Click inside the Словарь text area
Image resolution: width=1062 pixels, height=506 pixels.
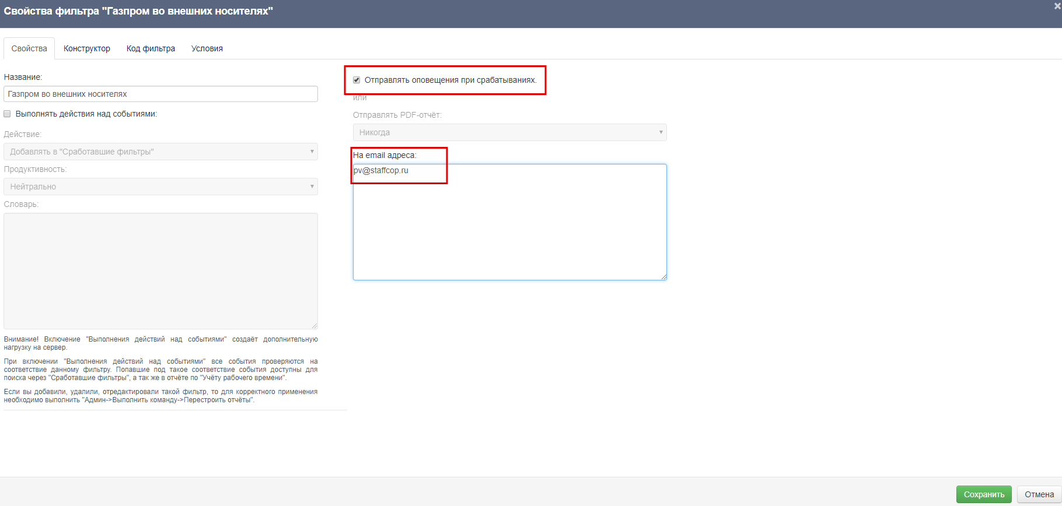click(160, 270)
